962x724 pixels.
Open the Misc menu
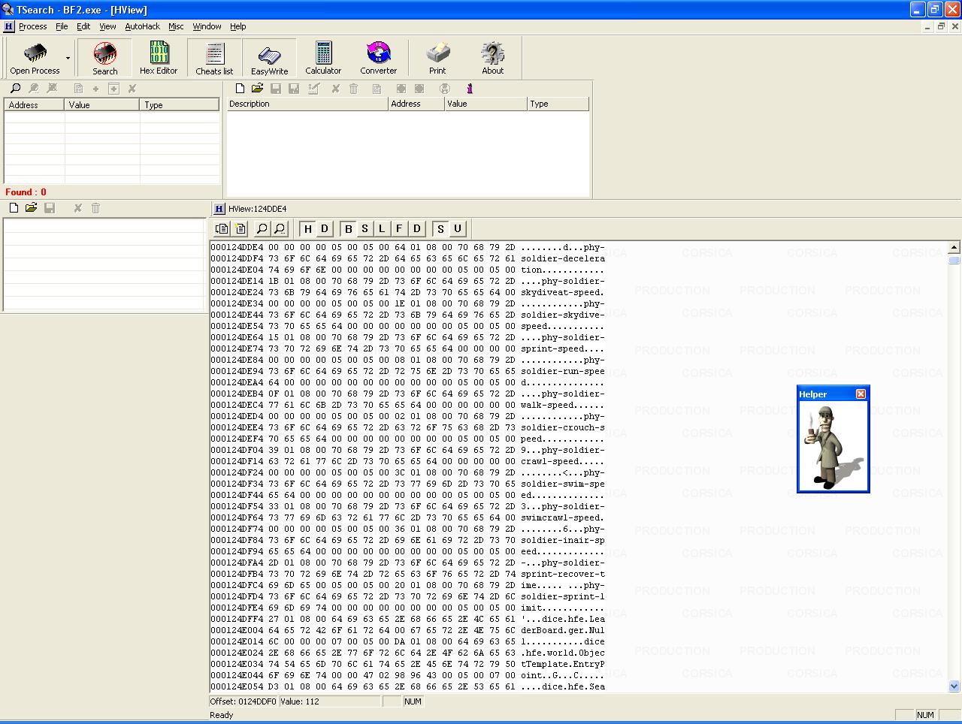[x=176, y=26]
